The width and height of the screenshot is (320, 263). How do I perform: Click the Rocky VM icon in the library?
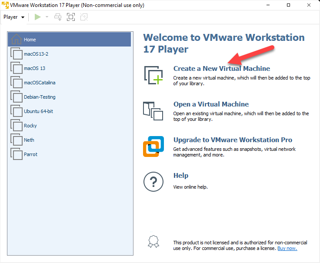click(x=17, y=126)
